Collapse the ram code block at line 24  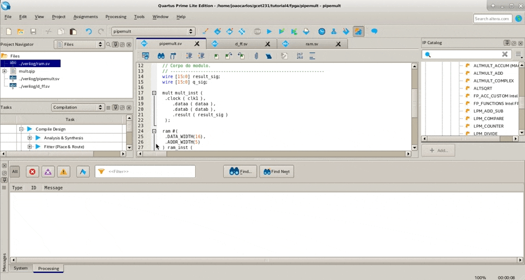click(154, 132)
